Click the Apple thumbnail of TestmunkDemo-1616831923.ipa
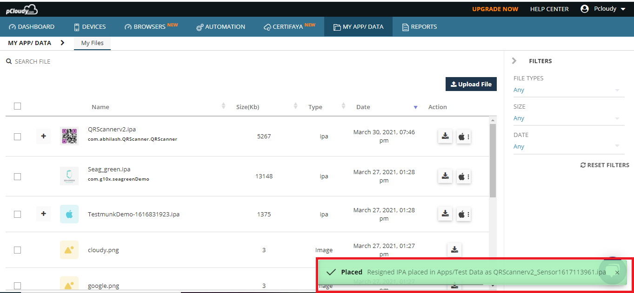The image size is (634, 293). coord(69,214)
